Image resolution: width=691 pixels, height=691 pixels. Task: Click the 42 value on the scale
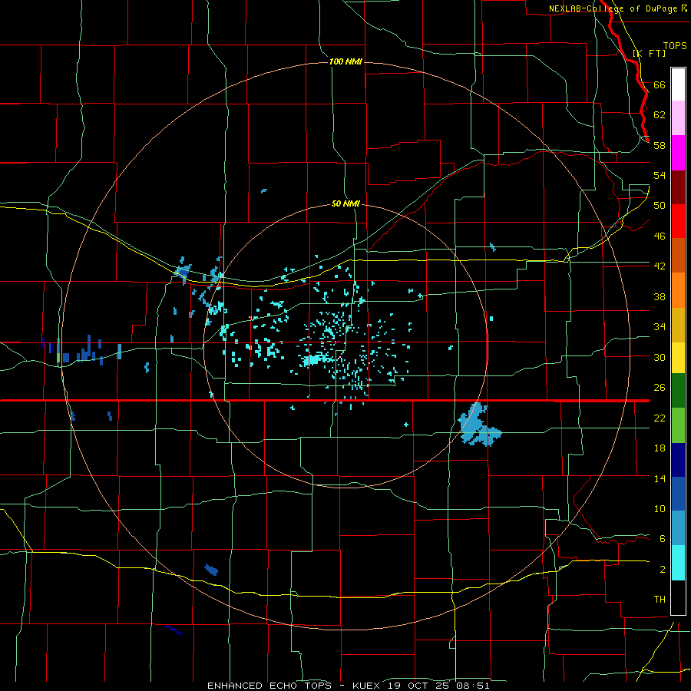point(660,266)
